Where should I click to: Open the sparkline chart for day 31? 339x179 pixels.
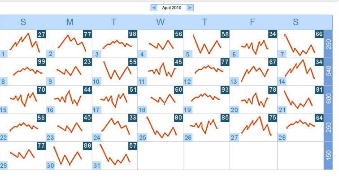116,155
